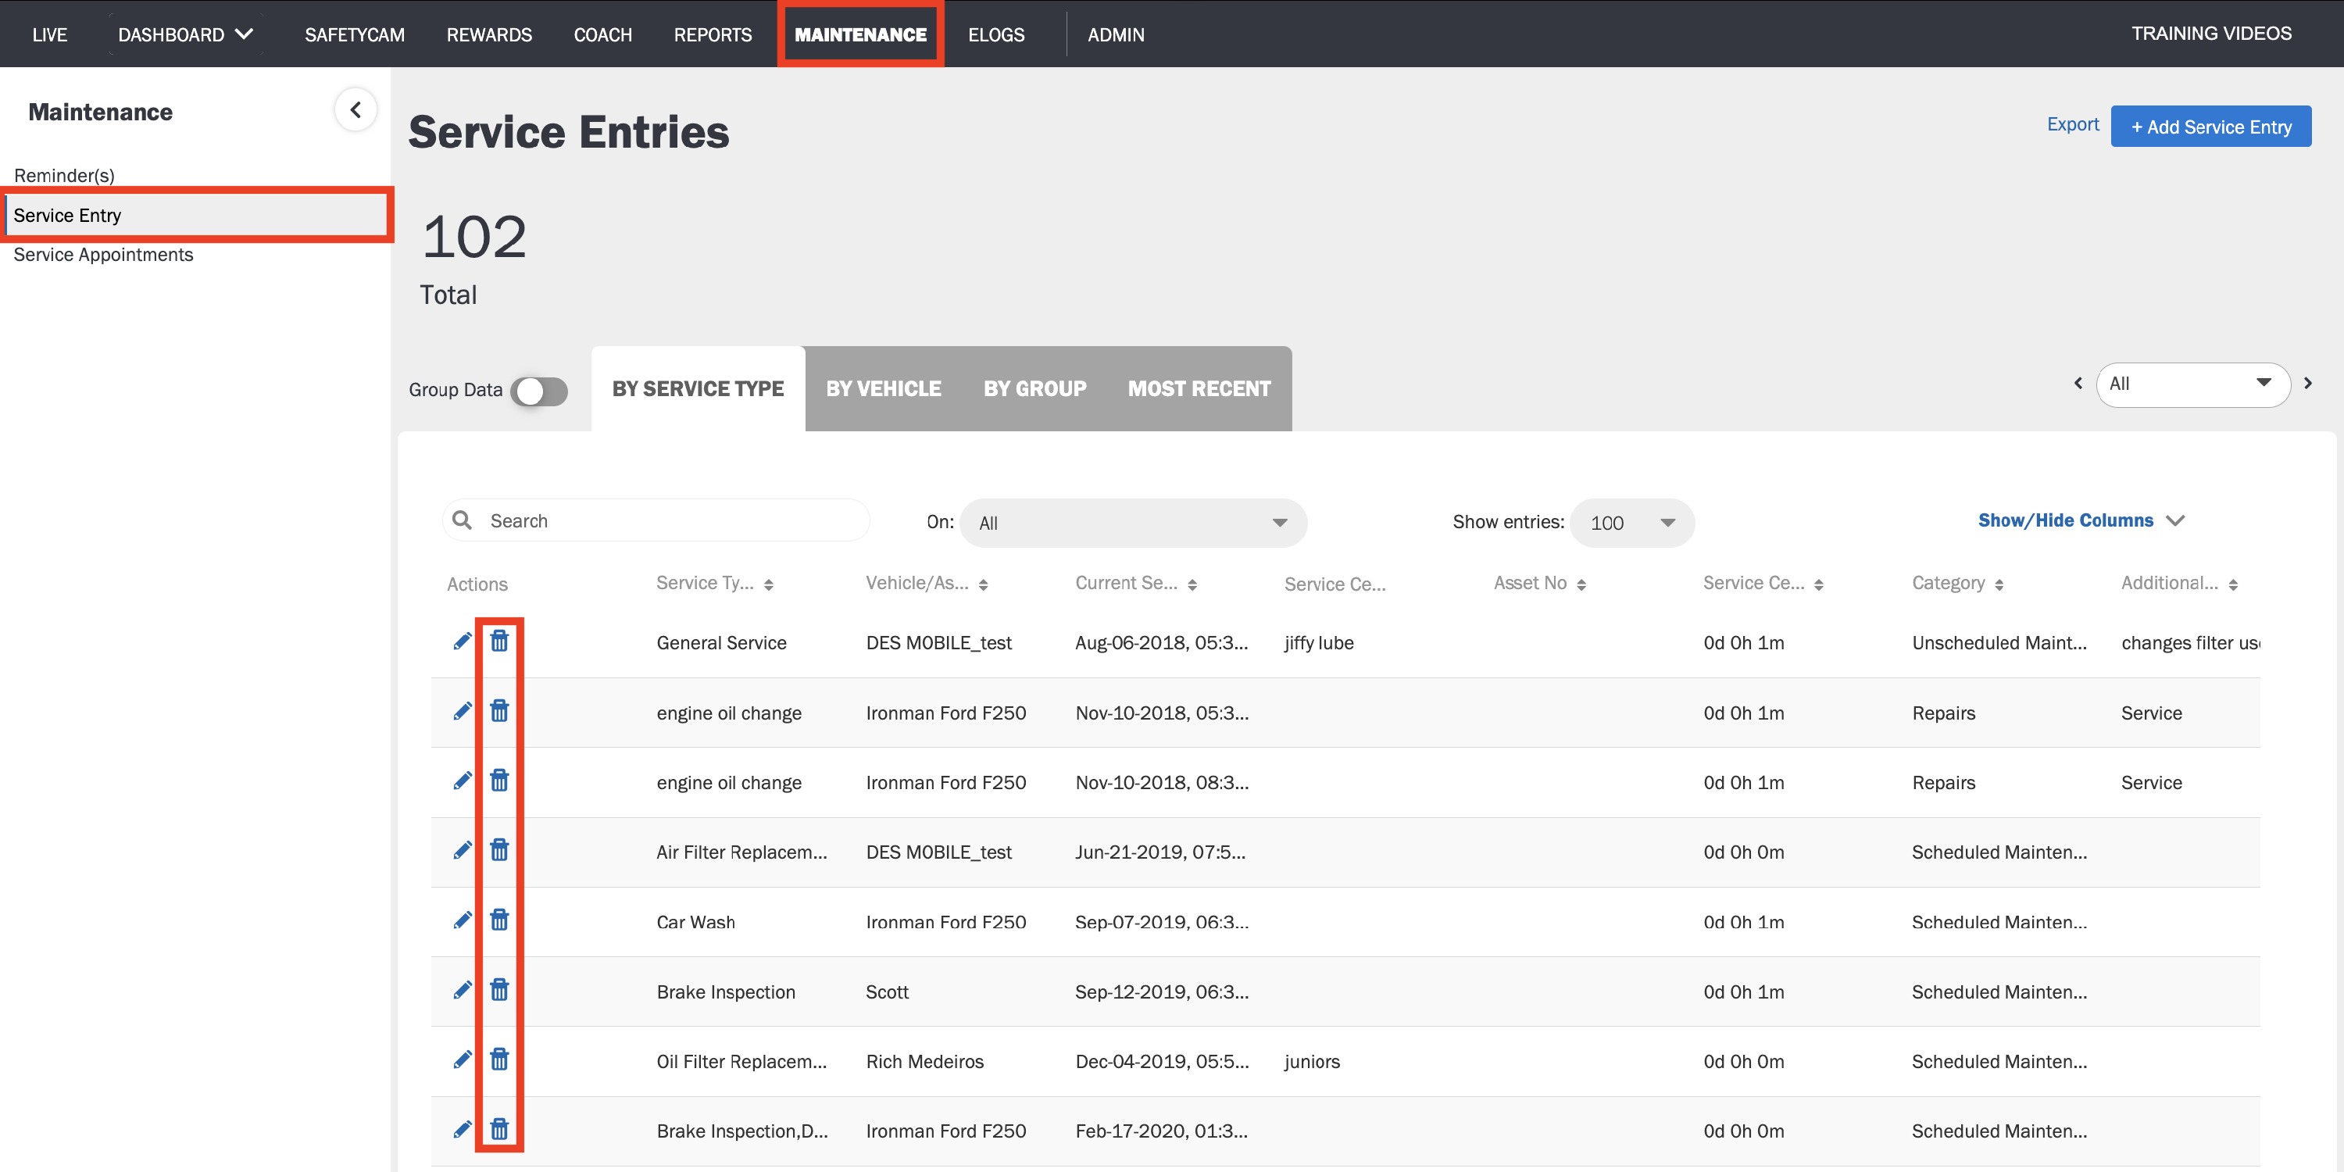Open the MAINTENANCE menu

pos(860,34)
